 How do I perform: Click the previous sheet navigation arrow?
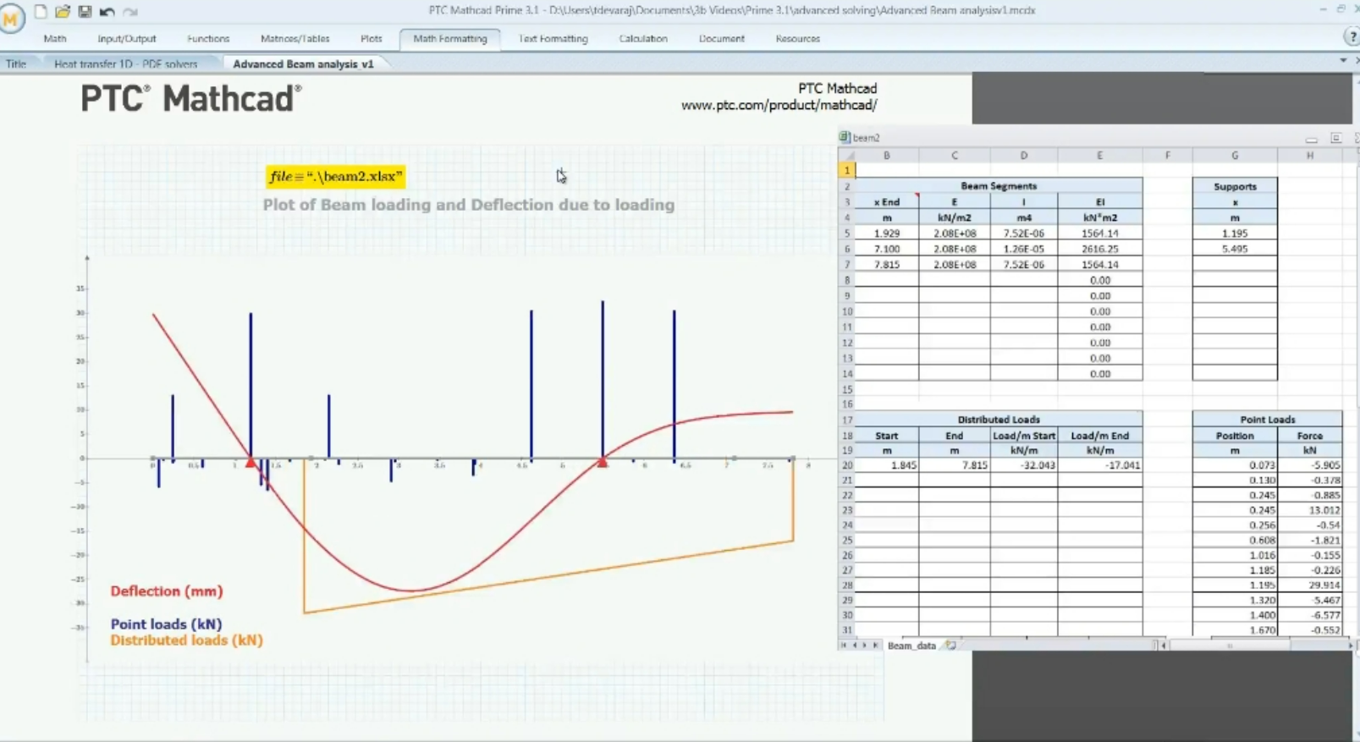coord(854,646)
